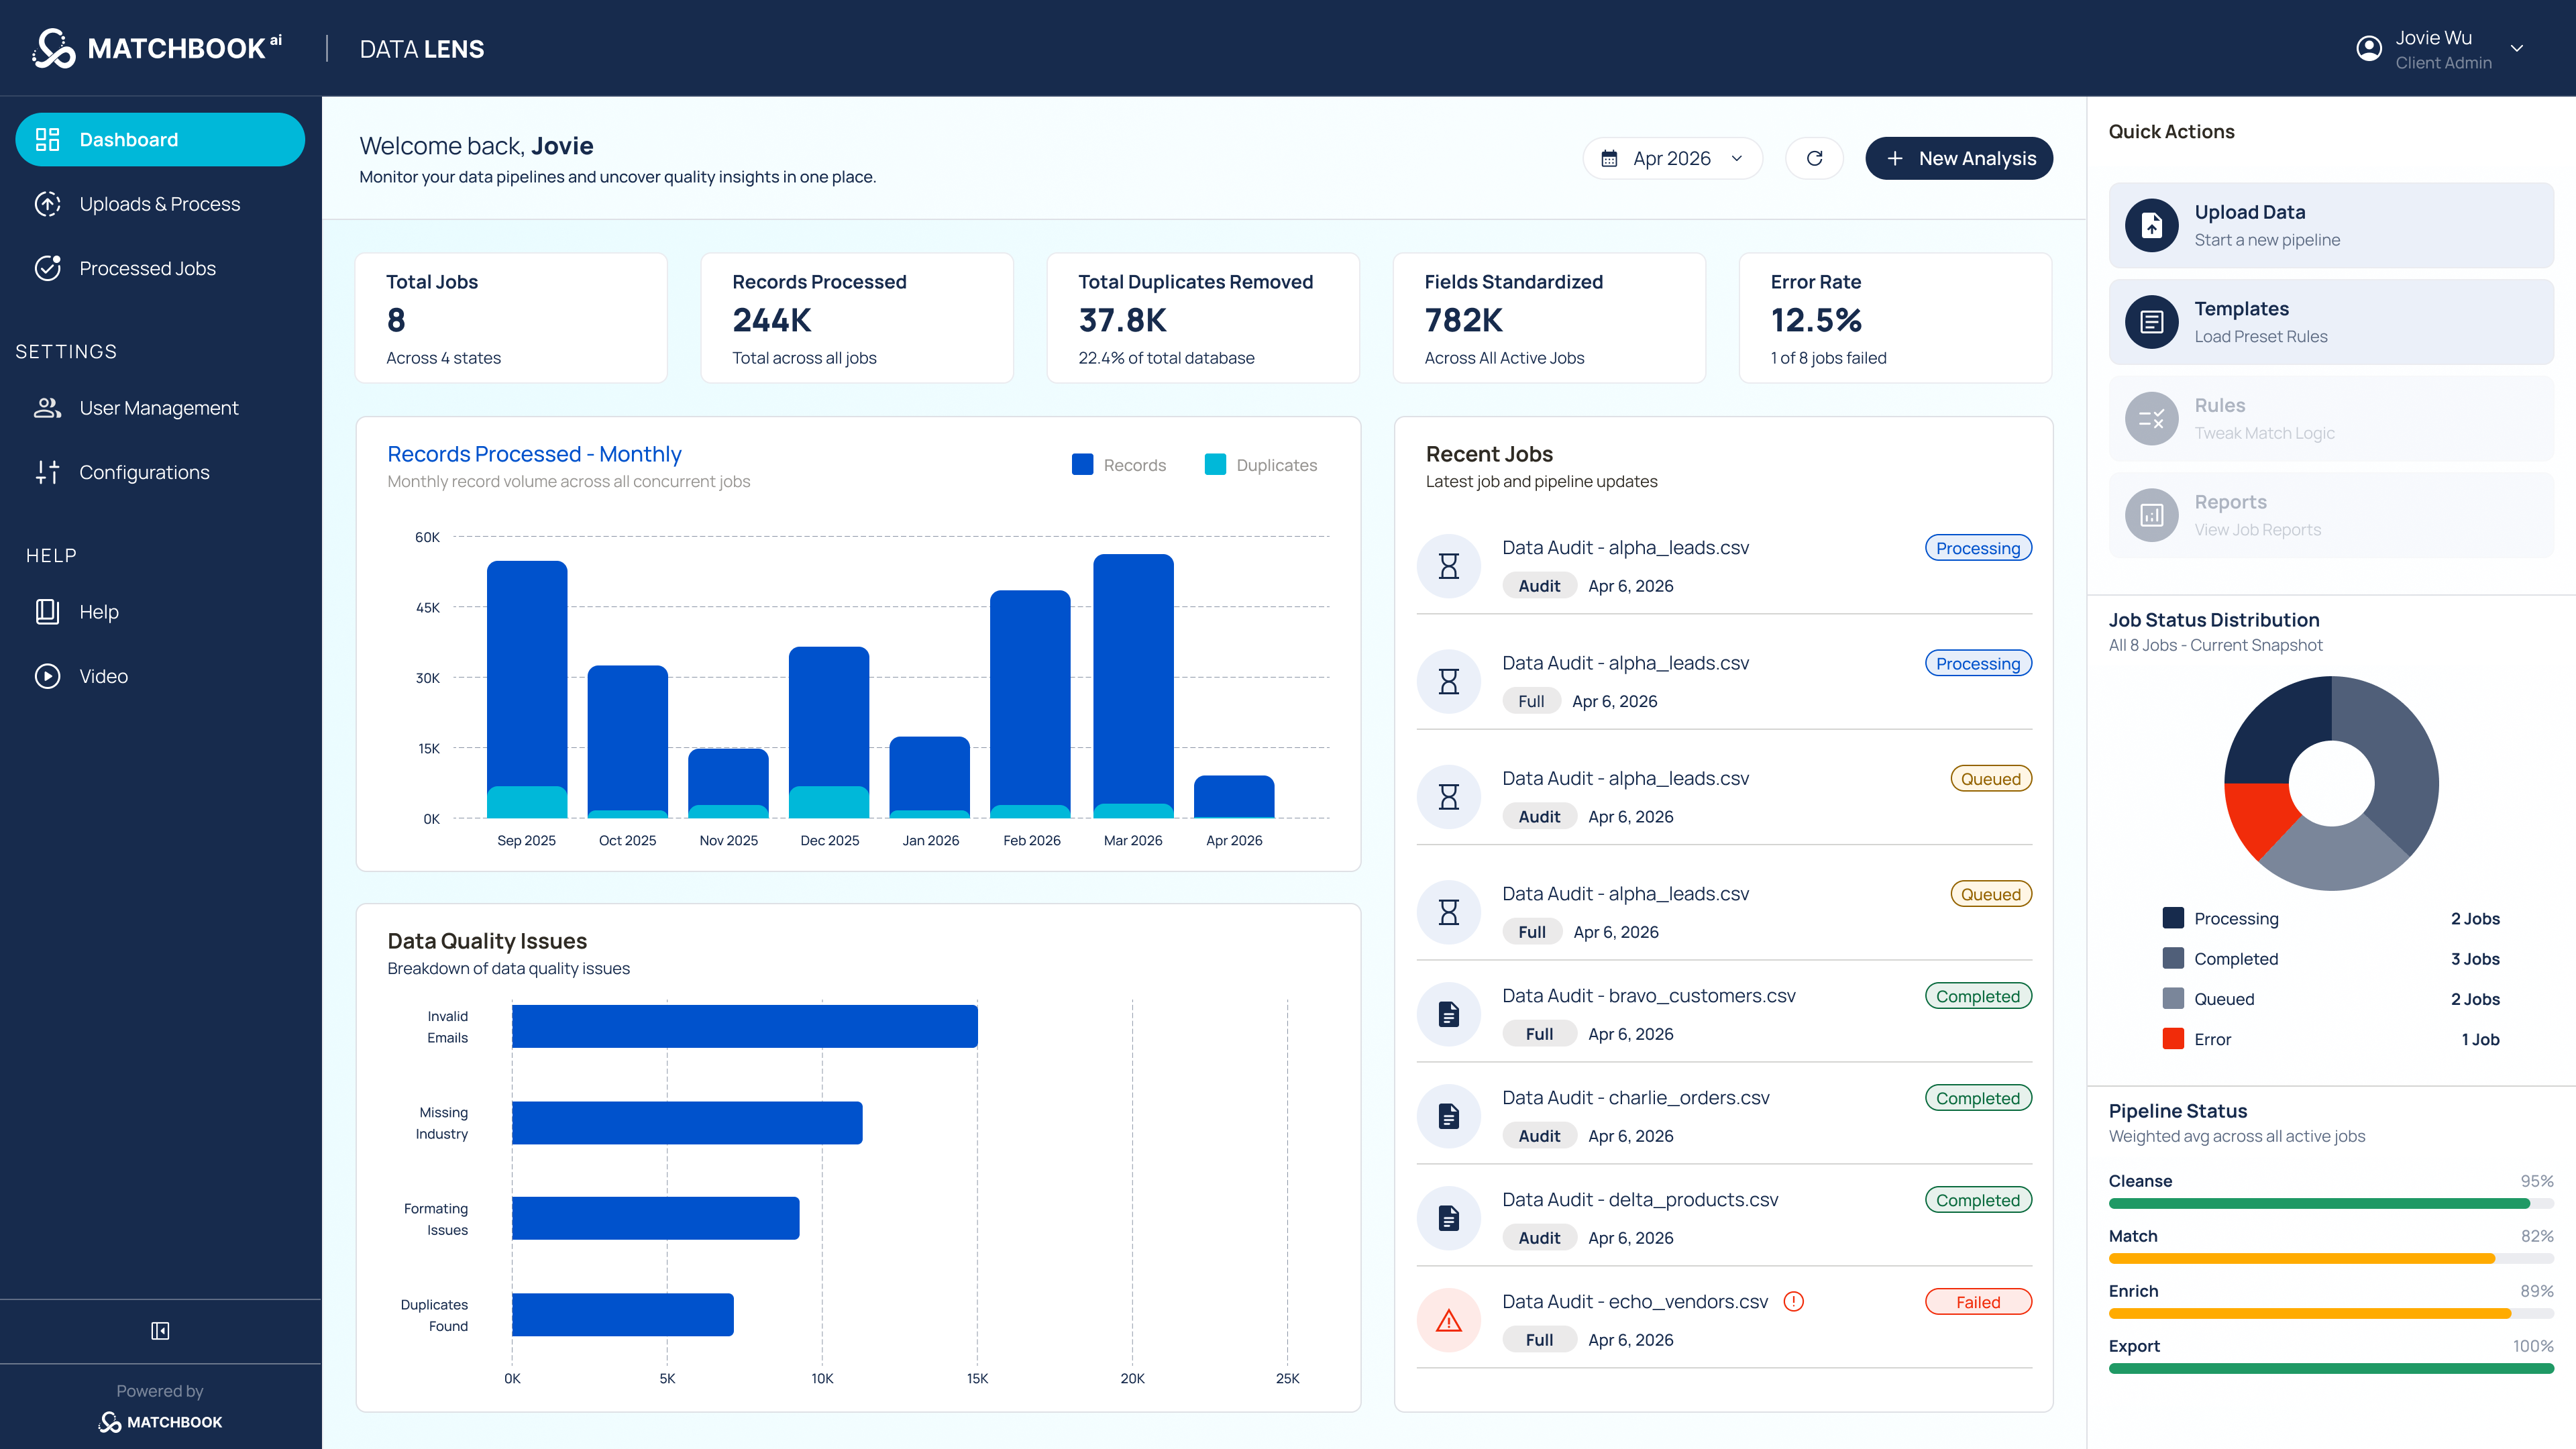This screenshot has width=2576, height=1449.
Task: Click the Rules match logic icon
Action: pyautogui.click(x=2152, y=419)
